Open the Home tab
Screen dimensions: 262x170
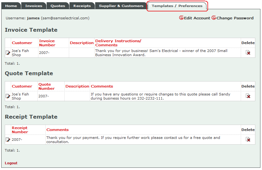coord(11,6)
